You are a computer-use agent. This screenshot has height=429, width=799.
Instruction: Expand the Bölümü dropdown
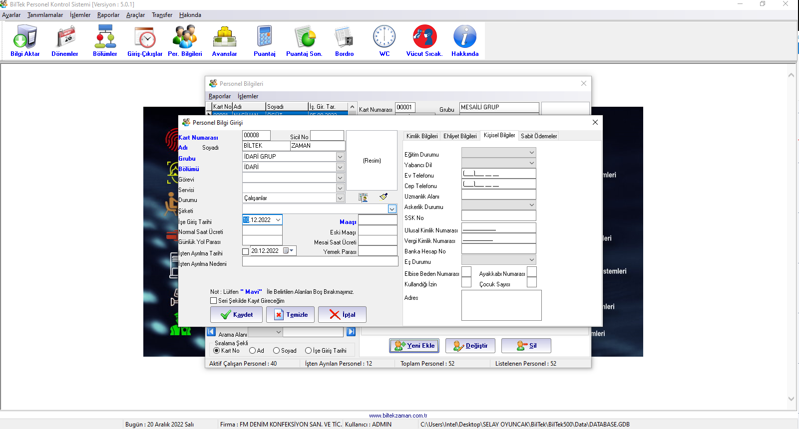click(340, 167)
